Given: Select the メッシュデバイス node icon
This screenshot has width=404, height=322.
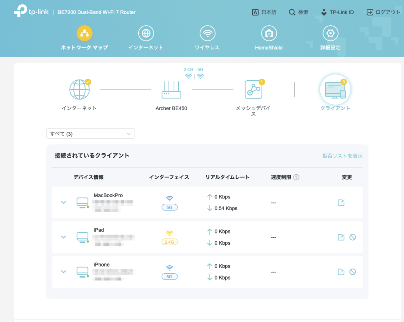Looking at the screenshot, I should (x=254, y=89).
